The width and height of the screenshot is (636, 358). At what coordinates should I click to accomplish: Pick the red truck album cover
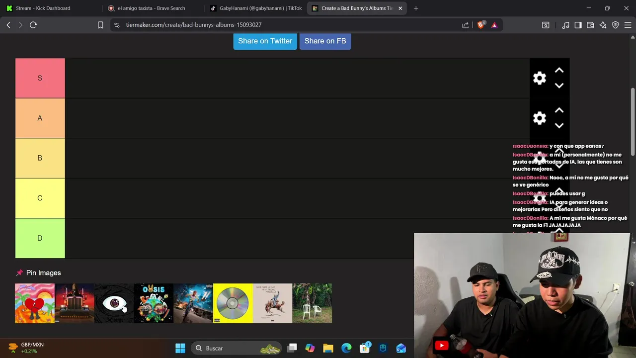(x=75, y=303)
